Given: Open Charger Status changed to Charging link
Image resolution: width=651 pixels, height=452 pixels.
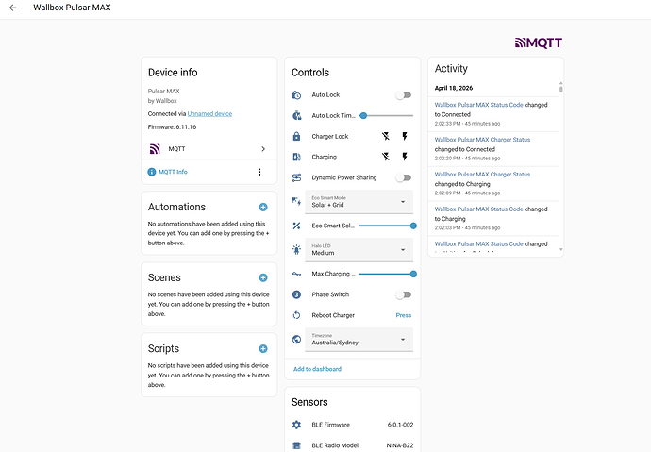Looking at the screenshot, I should (x=482, y=175).
